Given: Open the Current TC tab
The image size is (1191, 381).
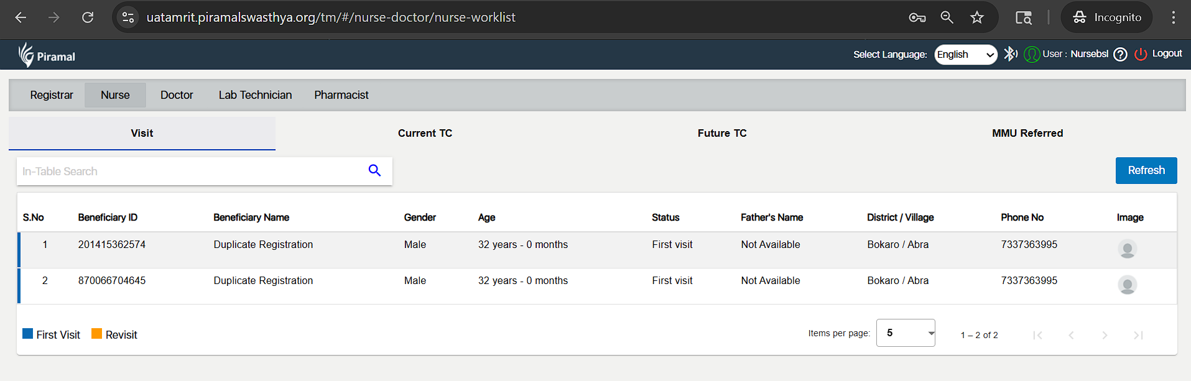Looking at the screenshot, I should coord(425,133).
